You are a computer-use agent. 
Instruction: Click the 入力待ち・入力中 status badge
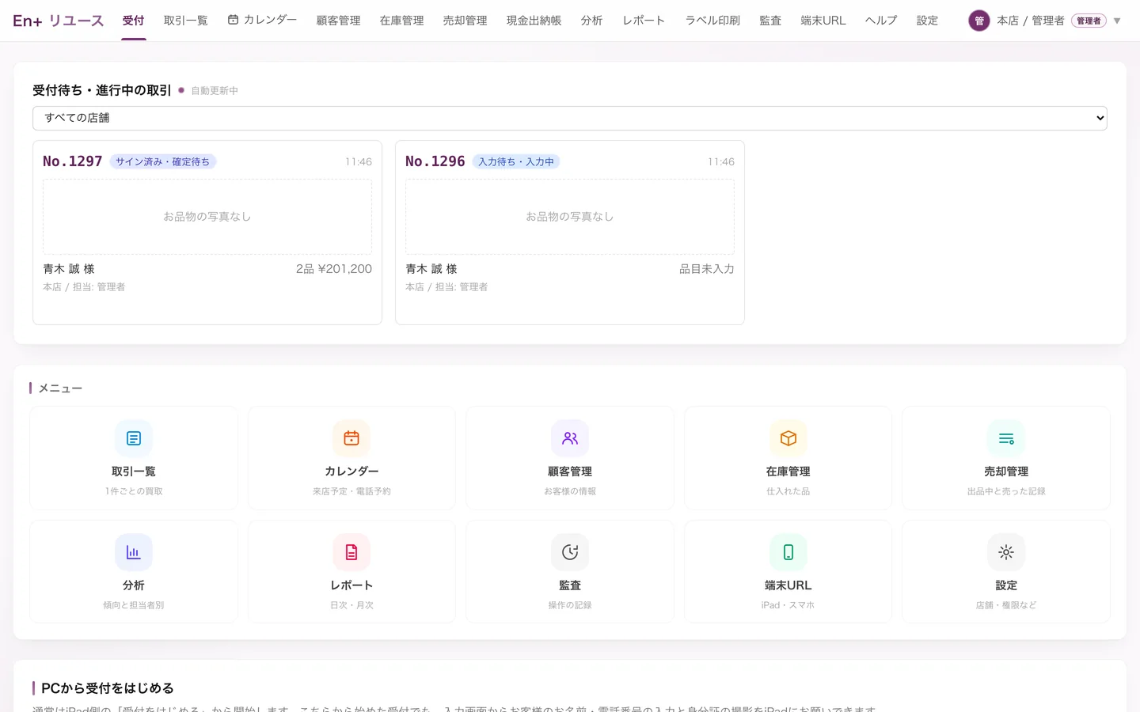(x=516, y=161)
